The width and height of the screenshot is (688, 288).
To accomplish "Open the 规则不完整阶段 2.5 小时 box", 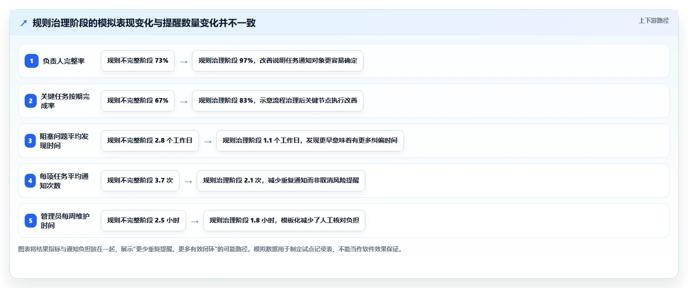I will (143, 221).
